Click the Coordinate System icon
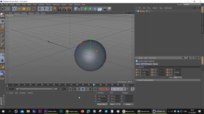 (x=54, y=9)
